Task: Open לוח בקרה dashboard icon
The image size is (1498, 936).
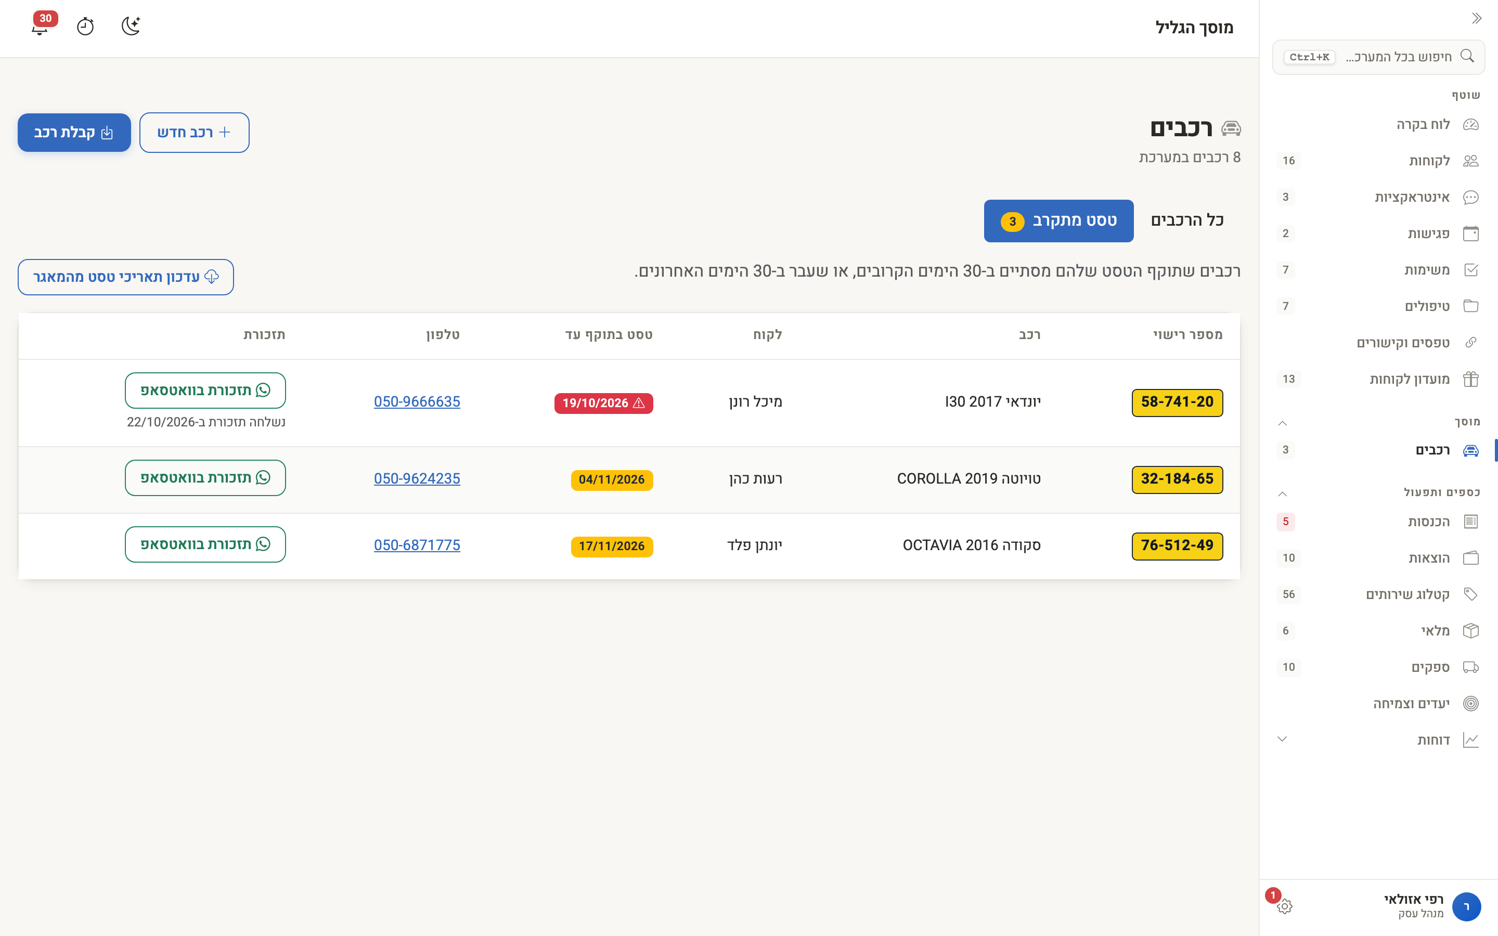Action: (x=1471, y=124)
